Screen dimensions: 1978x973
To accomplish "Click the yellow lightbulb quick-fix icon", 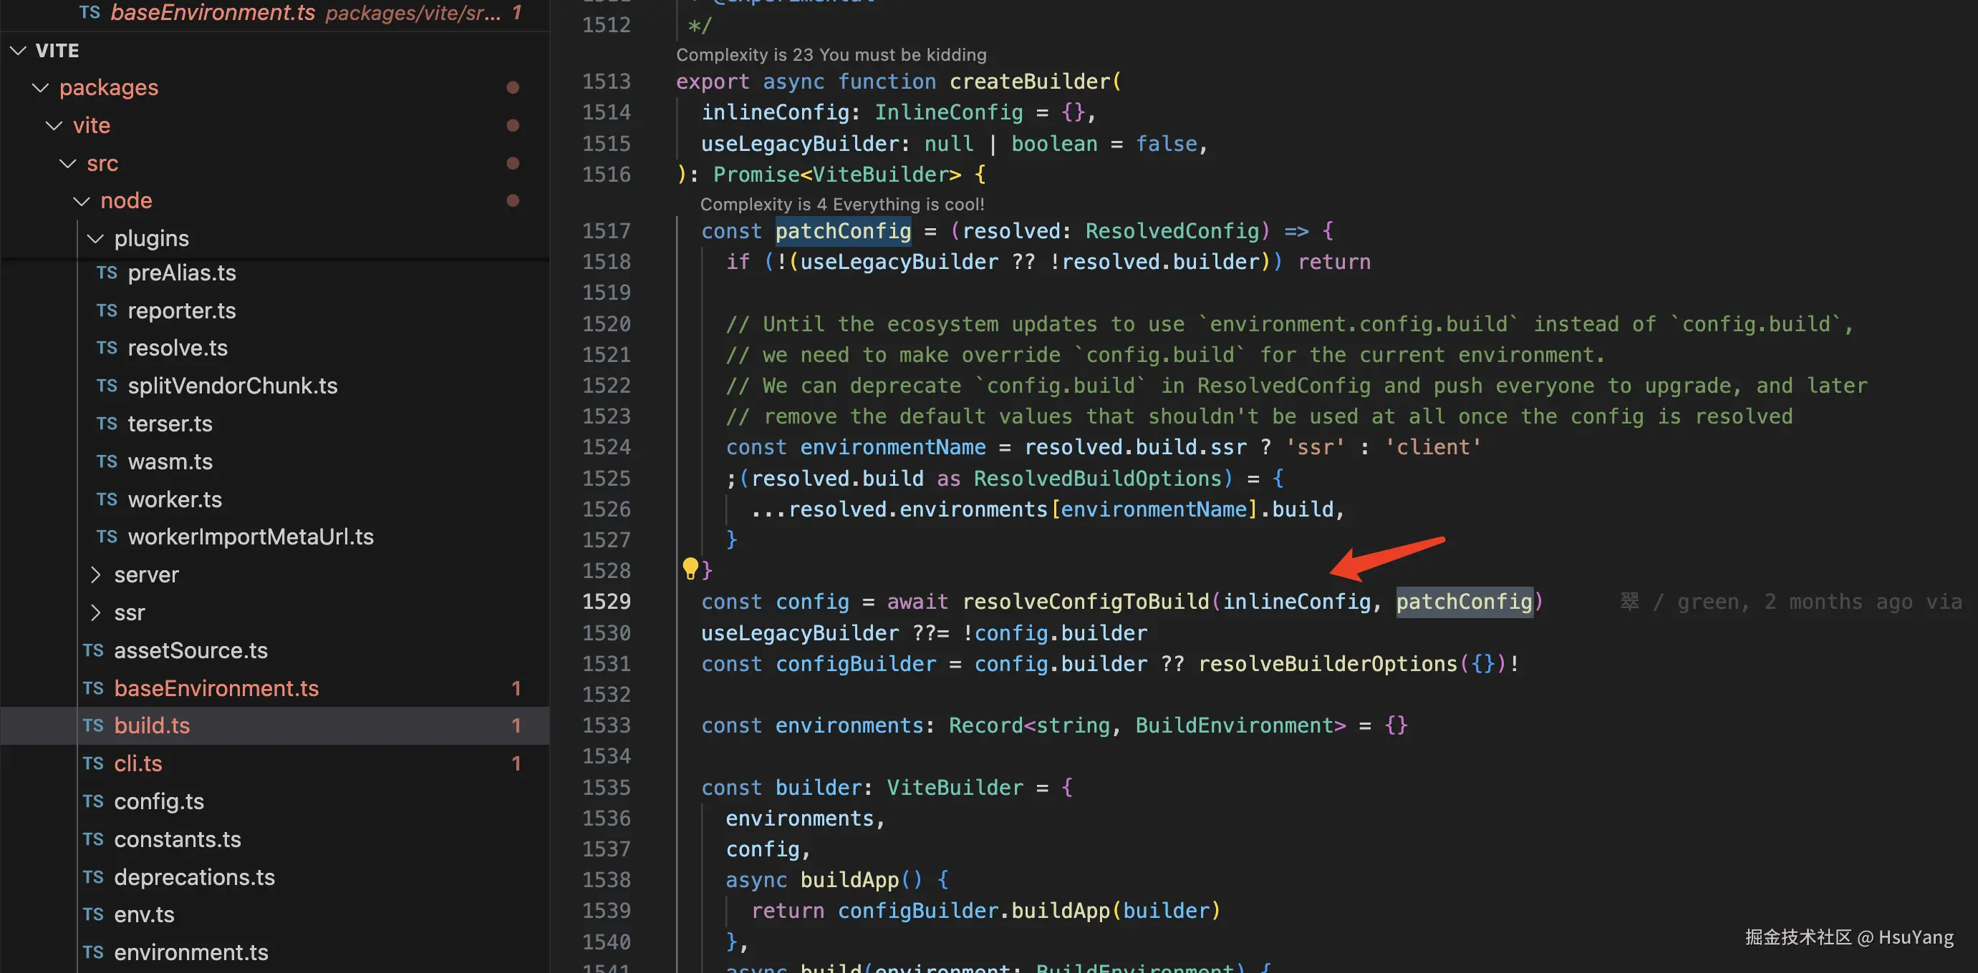I will [690, 569].
